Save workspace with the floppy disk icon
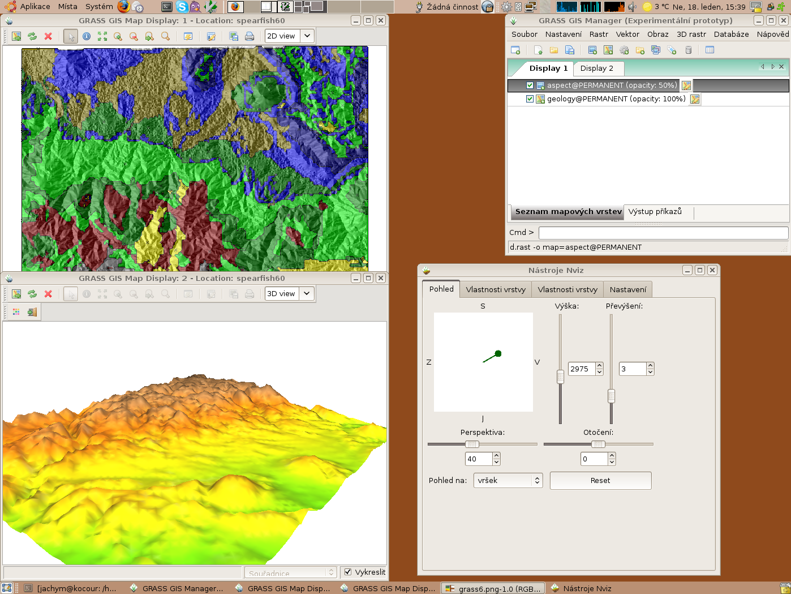Viewport: 791px width, 594px height. (x=570, y=50)
